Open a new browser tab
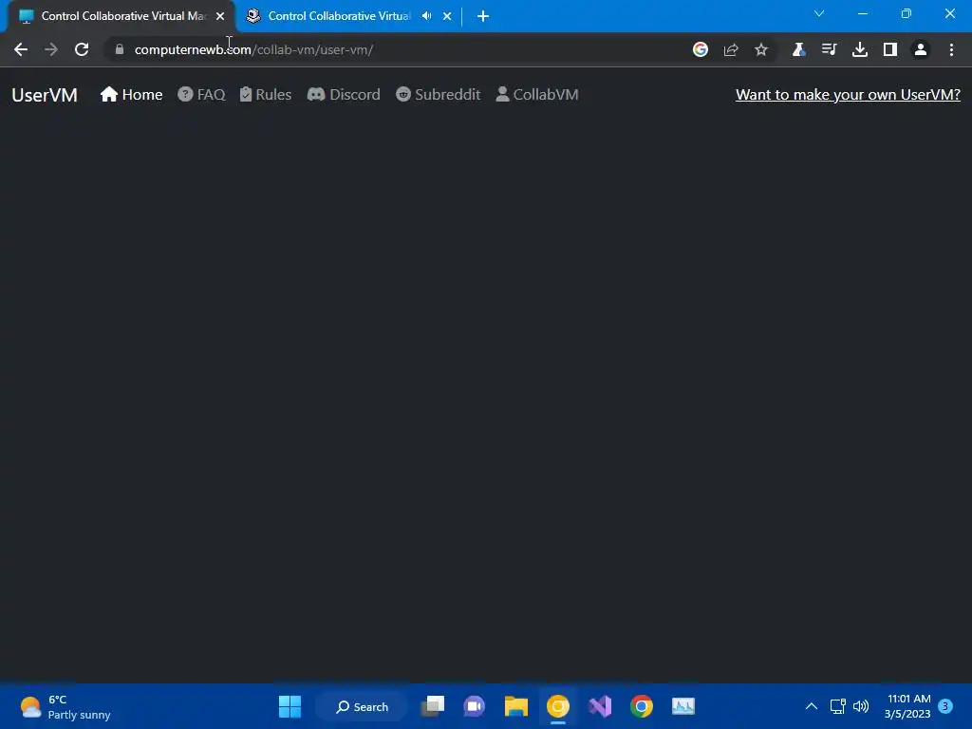 (483, 16)
